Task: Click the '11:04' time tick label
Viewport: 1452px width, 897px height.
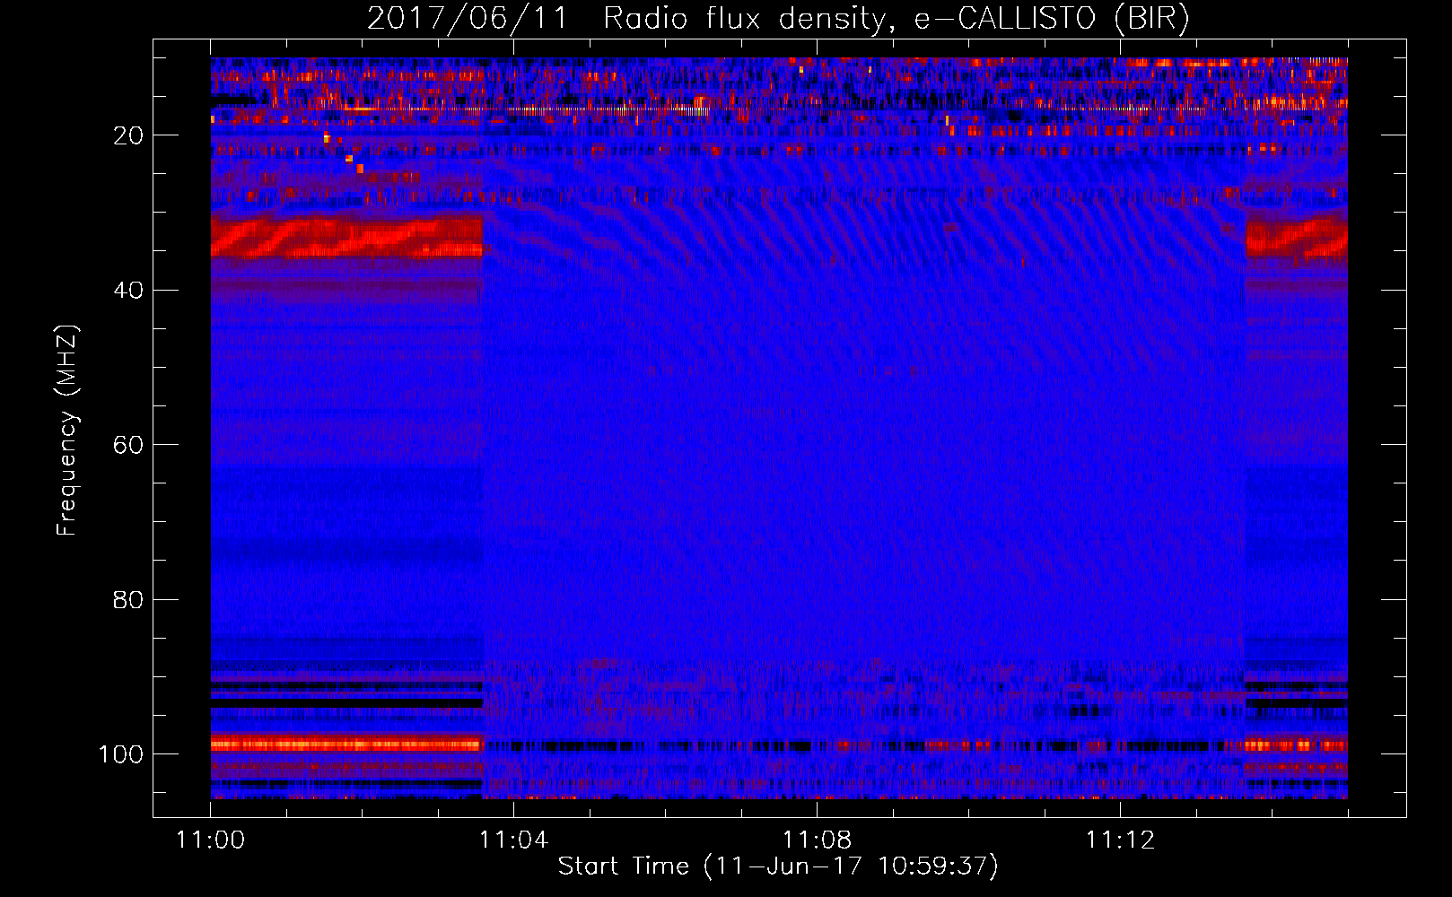Action: click(x=513, y=840)
